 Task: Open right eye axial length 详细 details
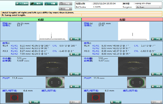coord(75,39)
